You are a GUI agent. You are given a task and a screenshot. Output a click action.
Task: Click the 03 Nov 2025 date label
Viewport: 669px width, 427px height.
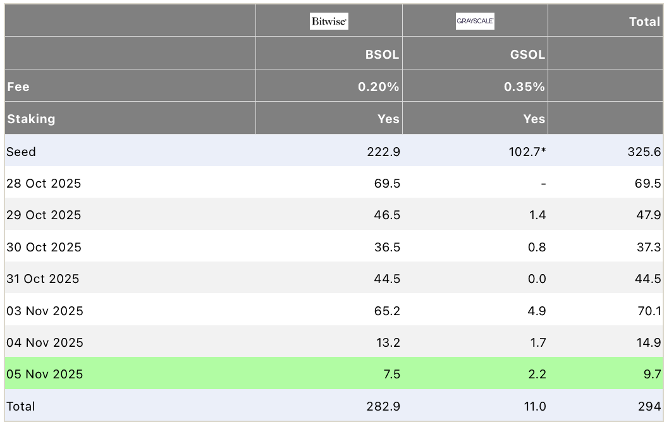[42, 311]
